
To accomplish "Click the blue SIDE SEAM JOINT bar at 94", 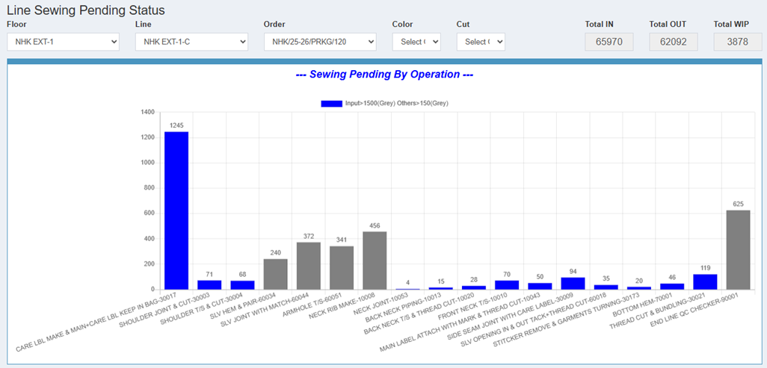I will coord(573,284).
